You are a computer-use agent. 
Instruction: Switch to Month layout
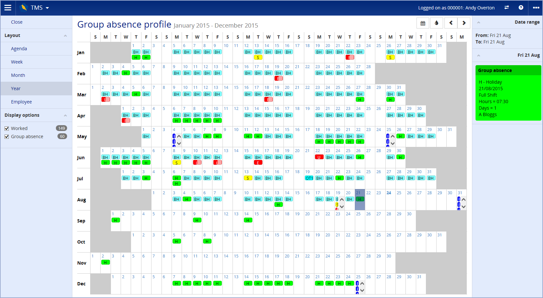click(x=18, y=75)
